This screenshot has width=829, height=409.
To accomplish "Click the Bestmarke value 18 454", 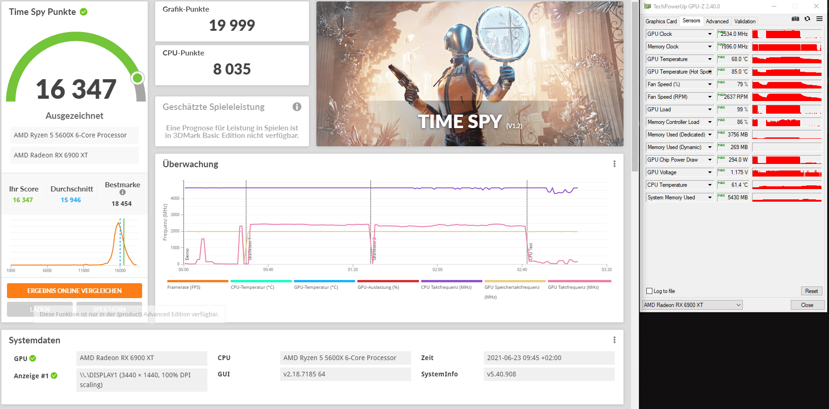I will click(122, 204).
